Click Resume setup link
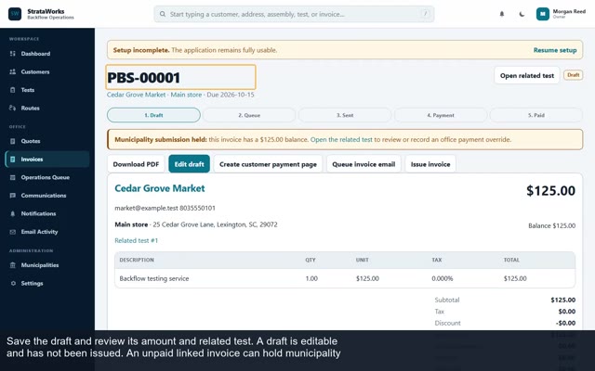Viewport: 595px width, 371px height. click(555, 50)
